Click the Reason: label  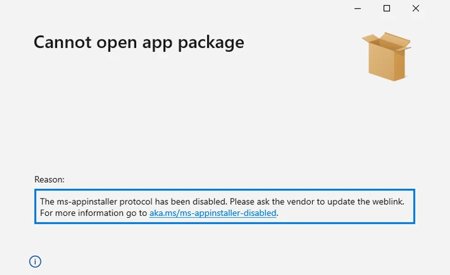(49, 179)
